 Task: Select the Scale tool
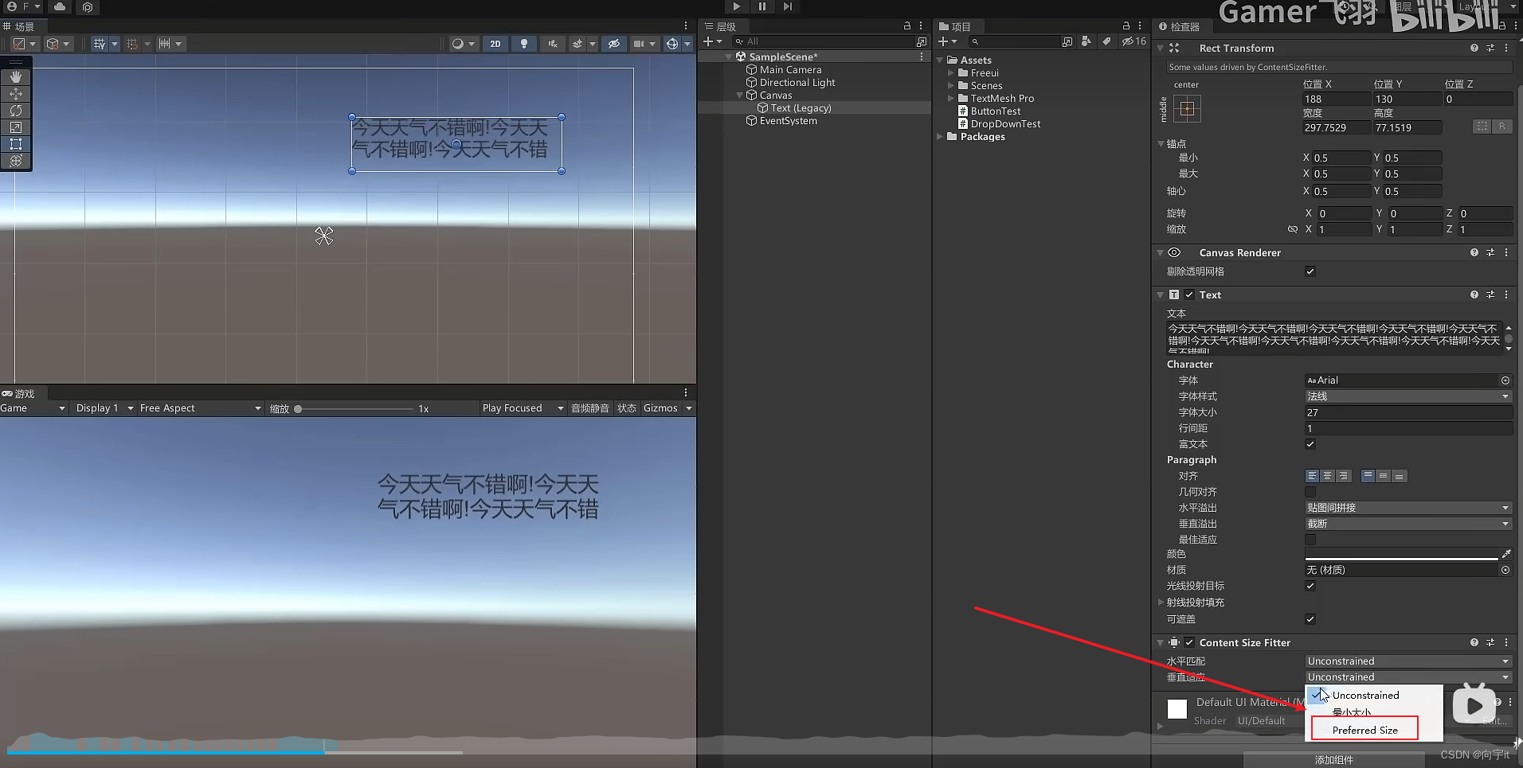point(16,127)
